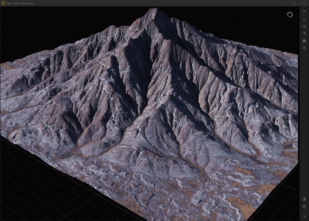Click the Gaea logo in the title bar

tap(4, 3)
